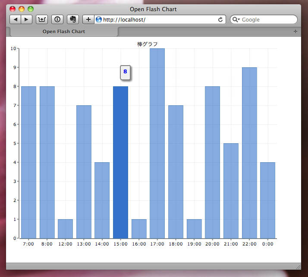Image resolution: width=308 pixels, height=277 pixels.
Task: Click the Evernote elephant icon
Action: coord(73,19)
